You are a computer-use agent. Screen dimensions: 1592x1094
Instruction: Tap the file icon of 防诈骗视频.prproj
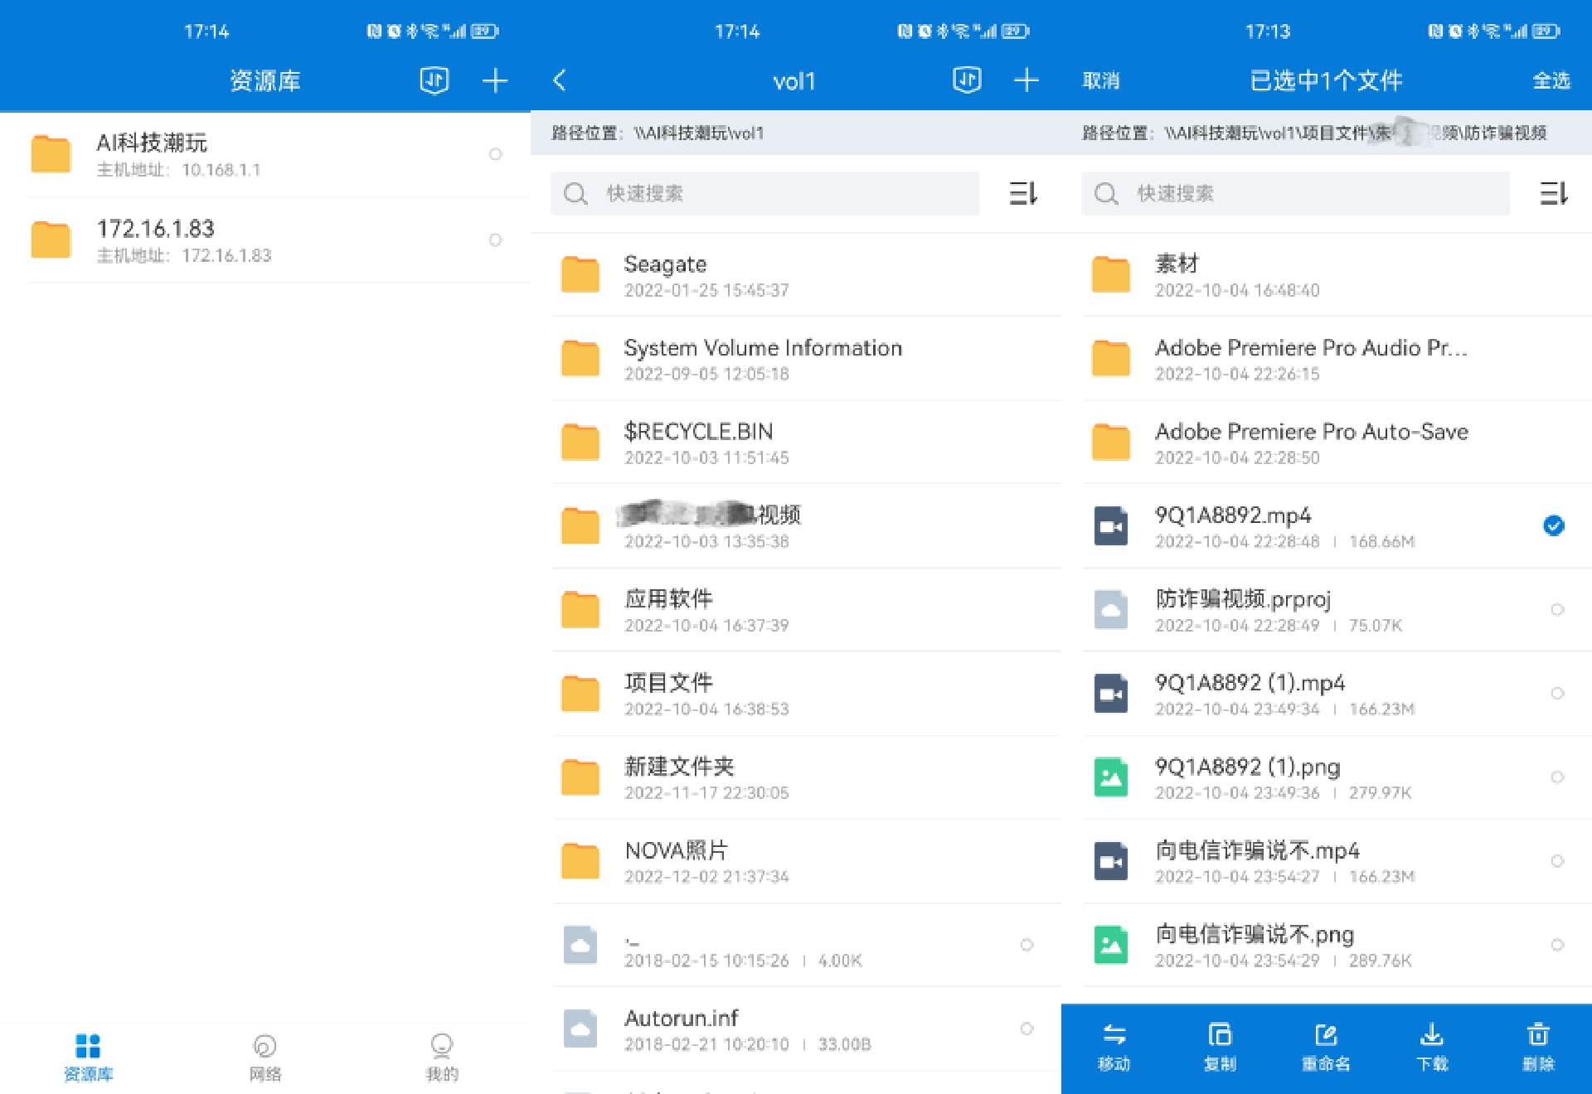coord(1111,609)
